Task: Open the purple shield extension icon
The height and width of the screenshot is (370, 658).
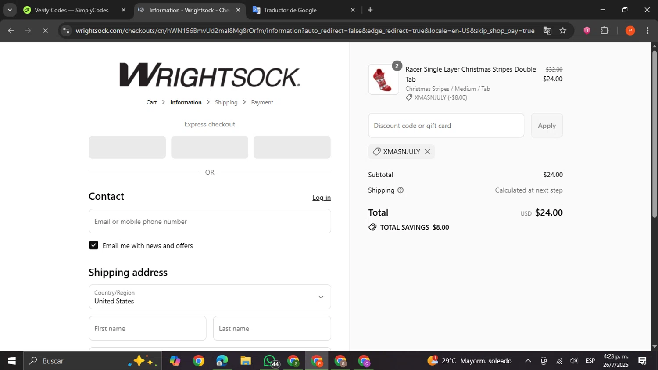Action: (586, 31)
